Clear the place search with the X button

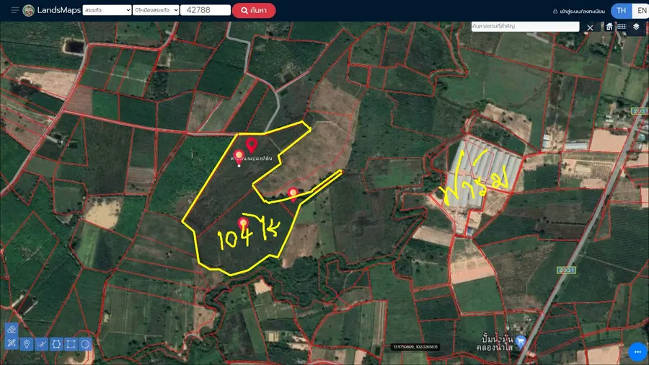point(590,27)
